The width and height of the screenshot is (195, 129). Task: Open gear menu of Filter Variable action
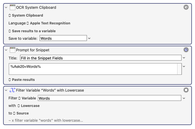[186, 90]
